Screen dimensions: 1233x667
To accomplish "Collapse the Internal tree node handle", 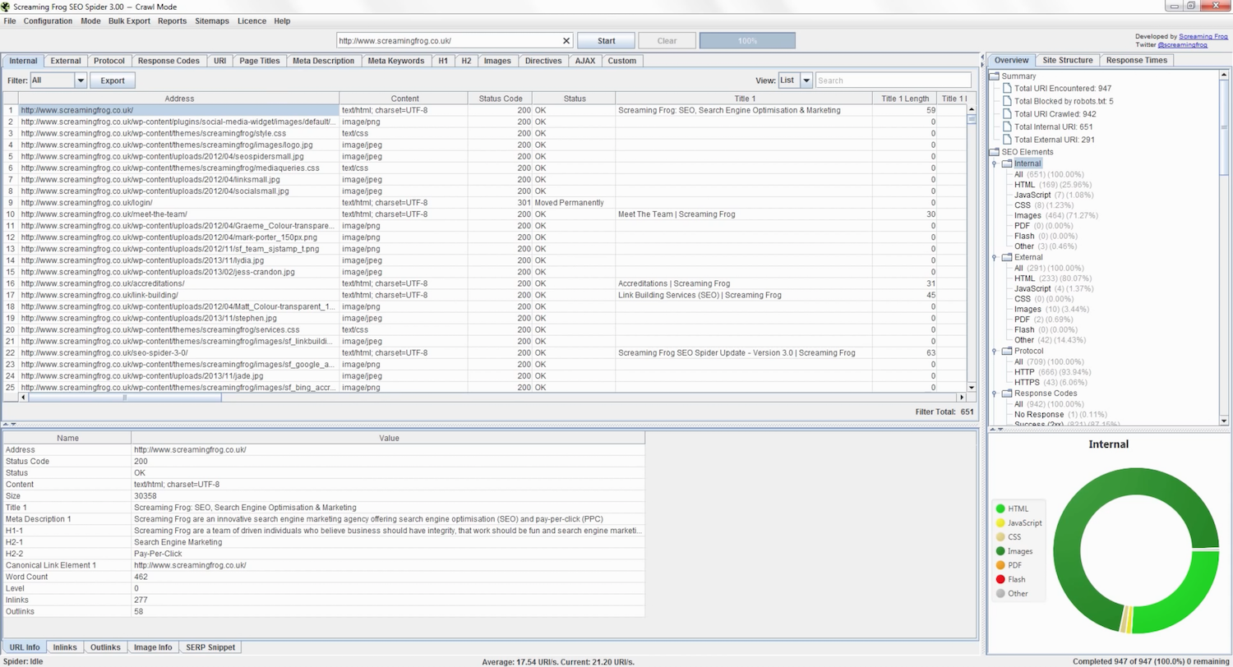I will point(994,164).
